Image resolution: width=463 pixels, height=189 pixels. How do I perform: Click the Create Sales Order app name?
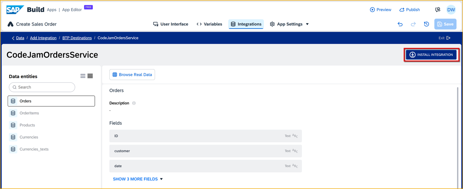point(36,24)
